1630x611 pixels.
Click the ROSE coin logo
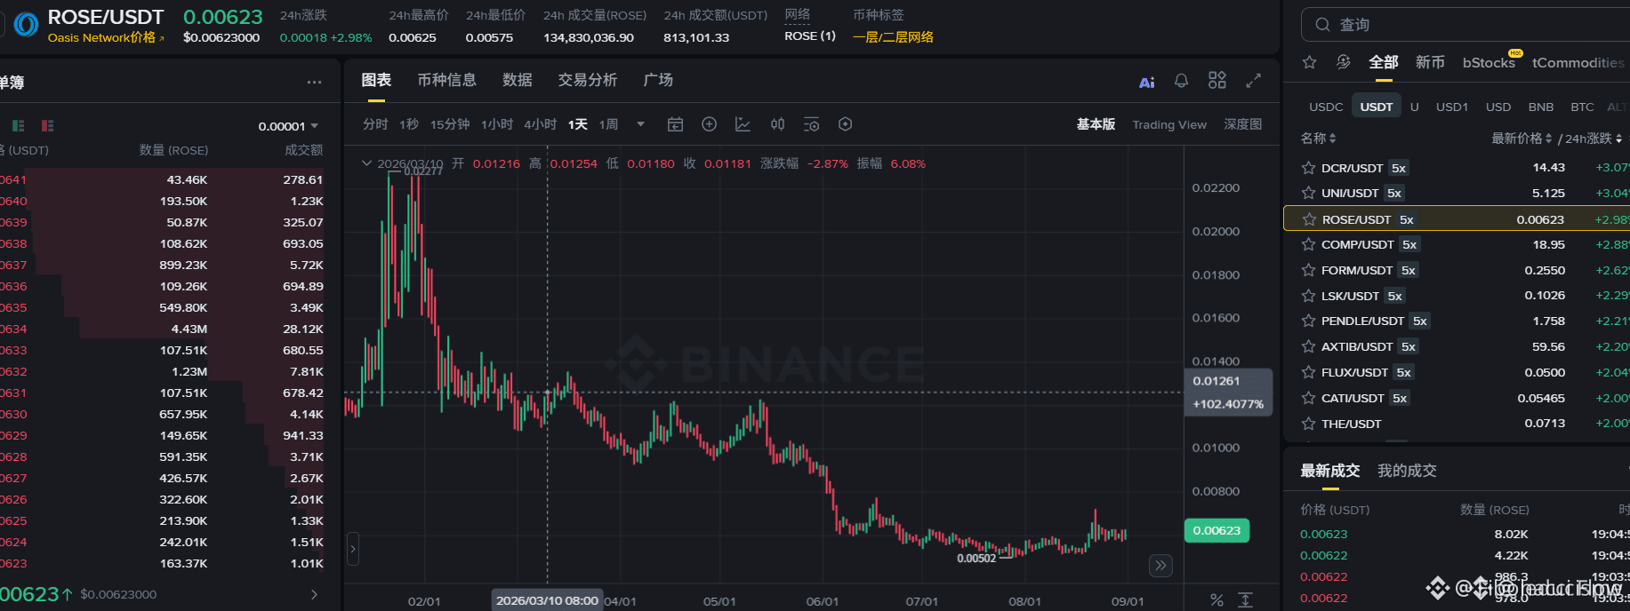tap(27, 25)
